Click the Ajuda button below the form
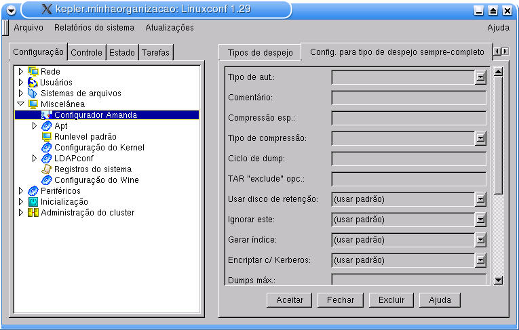This screenshot has width=519, height=330. coord(440,300)
